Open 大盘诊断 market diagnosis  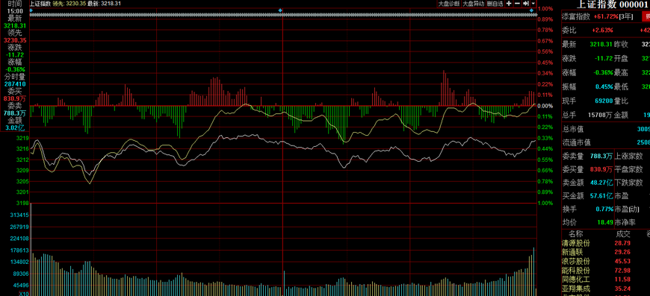pyautogui.click(x=449, y=4)
